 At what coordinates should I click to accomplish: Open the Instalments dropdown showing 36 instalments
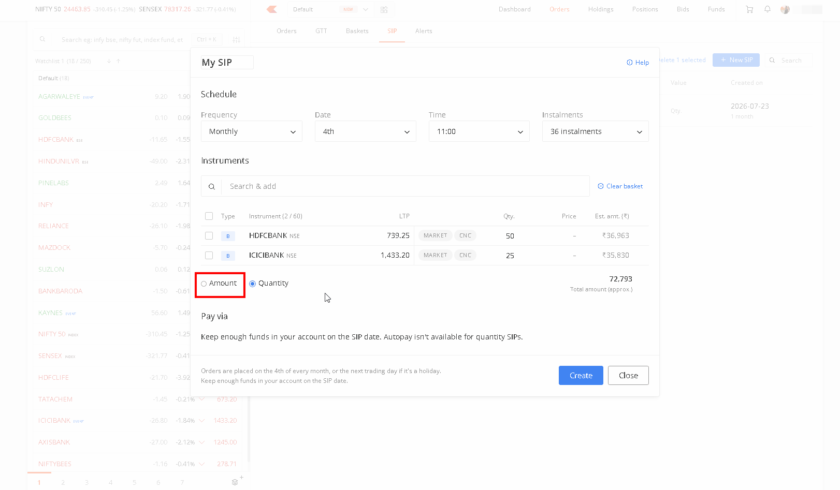click(596, 131)
